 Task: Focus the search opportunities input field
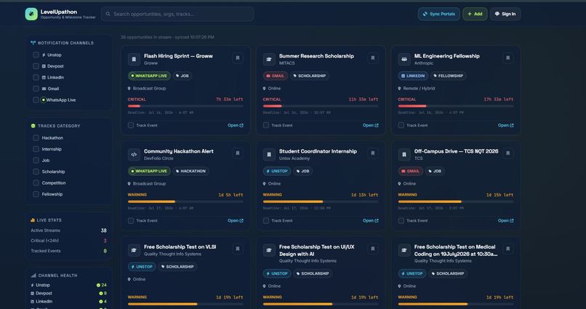click(177, 14)
